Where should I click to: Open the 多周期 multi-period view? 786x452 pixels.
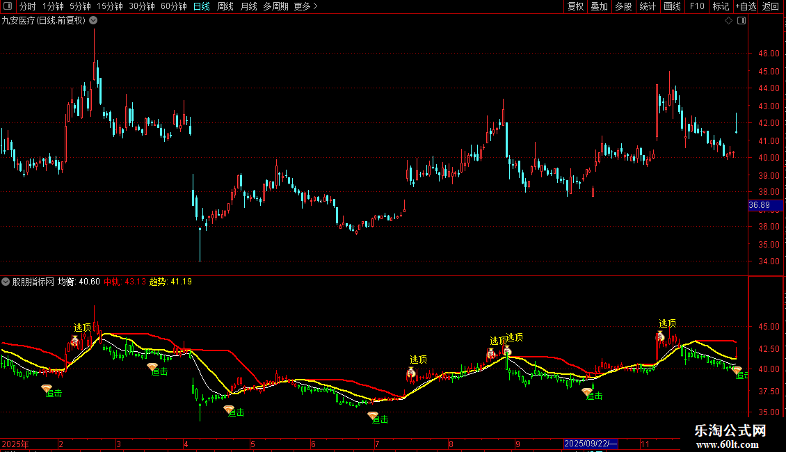coord(275,6)
